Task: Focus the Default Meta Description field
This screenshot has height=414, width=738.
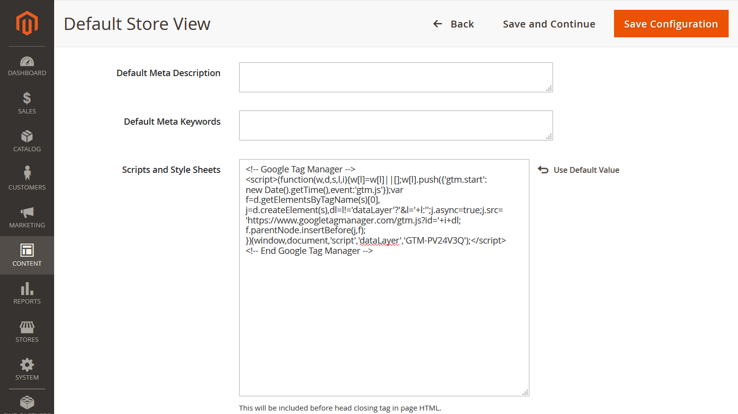Action: (x=396, y=77)
